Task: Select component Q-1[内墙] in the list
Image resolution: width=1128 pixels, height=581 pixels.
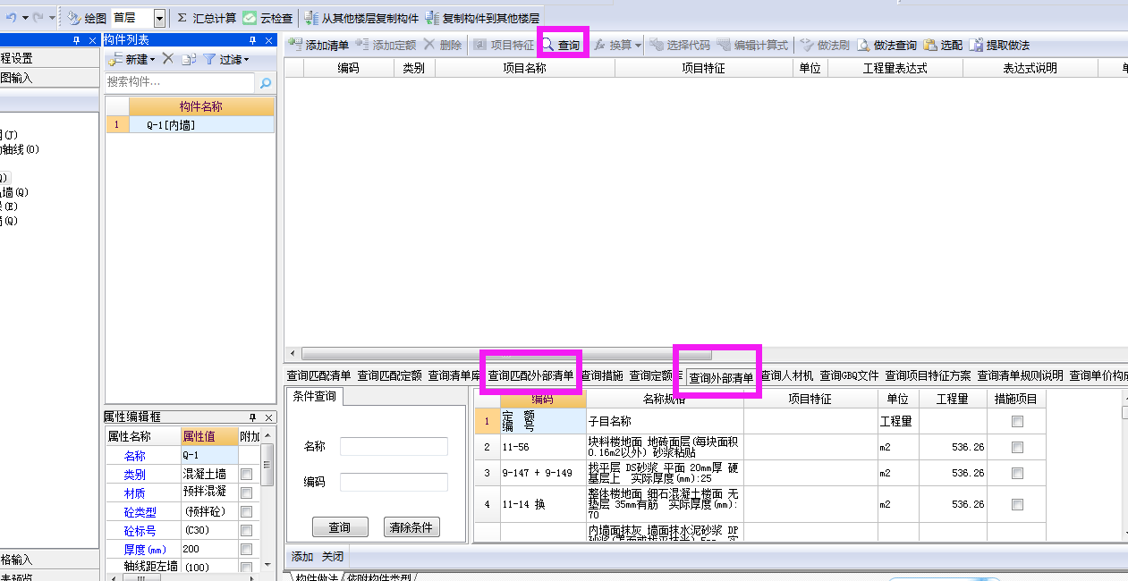Action: (201, 125)
